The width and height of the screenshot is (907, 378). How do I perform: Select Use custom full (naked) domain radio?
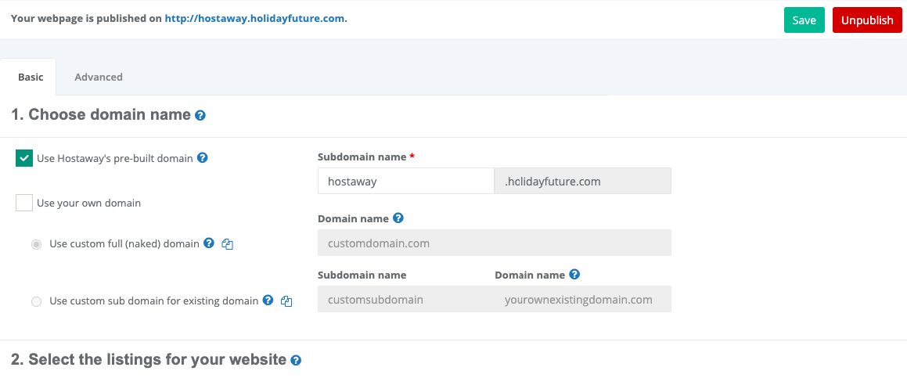[37, 245]
